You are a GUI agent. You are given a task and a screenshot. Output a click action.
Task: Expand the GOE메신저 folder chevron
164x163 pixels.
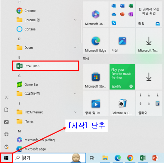(x=75, y=94)
